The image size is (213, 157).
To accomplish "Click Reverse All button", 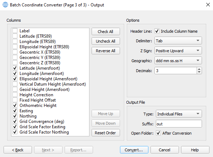I will click(x=105, y=51).
